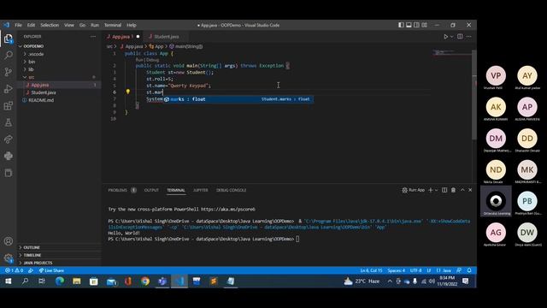Open the run options dropdown arrow
547x308 pixels.
(451, 36)
